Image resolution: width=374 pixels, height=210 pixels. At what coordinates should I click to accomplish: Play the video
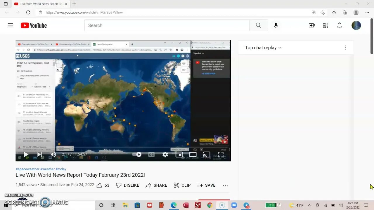pos(26,155)
